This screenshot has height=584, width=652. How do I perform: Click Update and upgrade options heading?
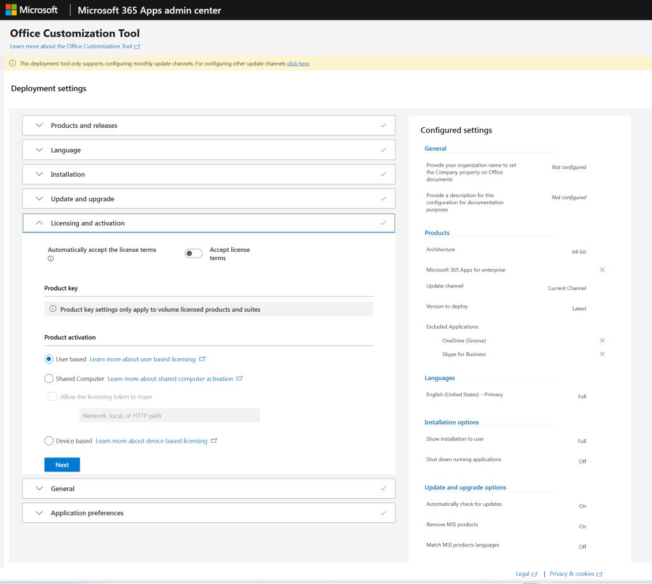pyautogui.click(x=465, y=487)
